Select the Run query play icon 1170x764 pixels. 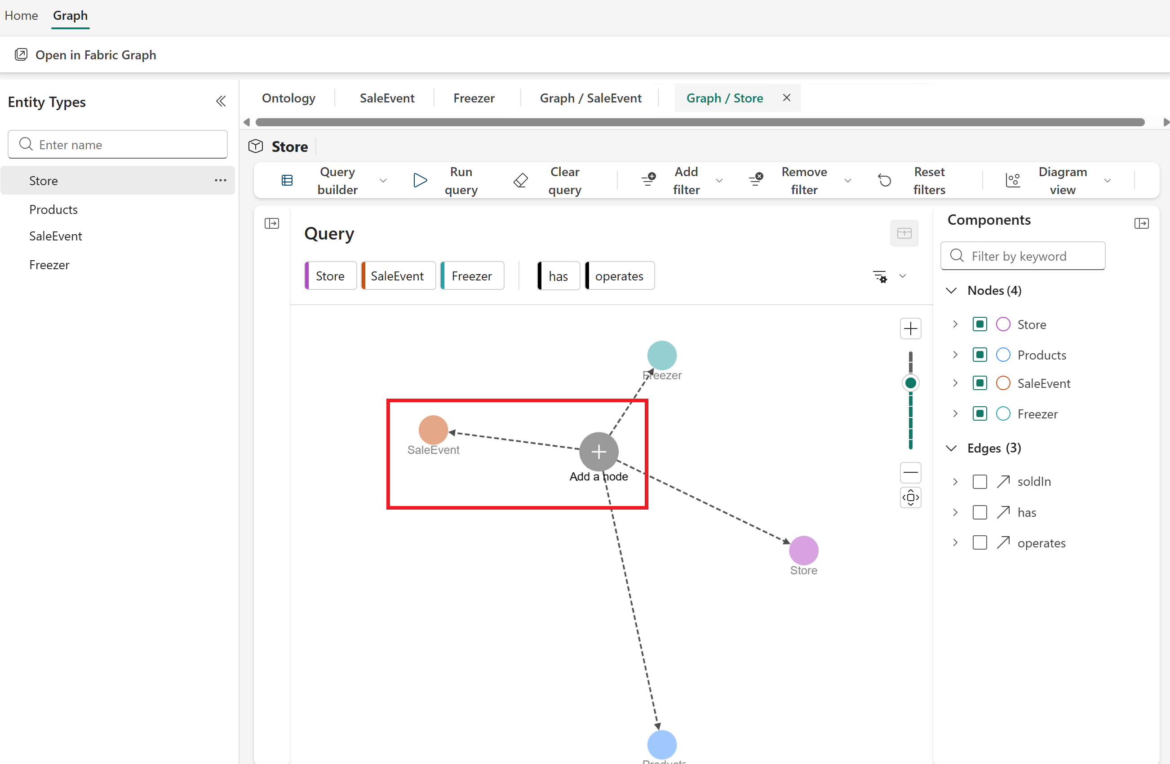click(x=420, y=180)
